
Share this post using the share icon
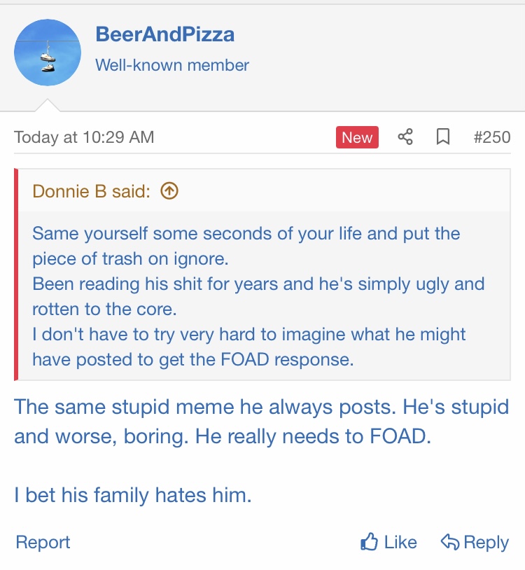click(405, 137)
